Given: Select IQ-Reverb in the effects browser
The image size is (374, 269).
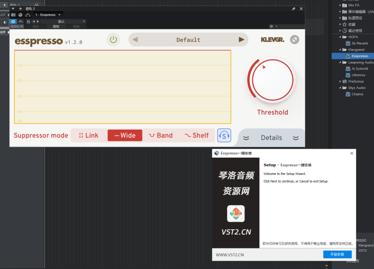Looking at the screenshot, I should point(360,43).
